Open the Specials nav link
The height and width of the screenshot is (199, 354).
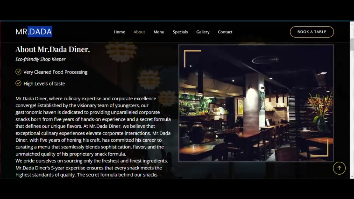180,32
